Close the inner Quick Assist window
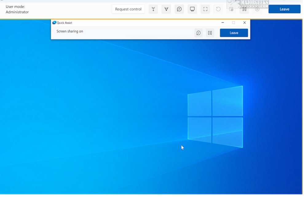The width and height of the screenshot is (304, 197). coord(244,23)
